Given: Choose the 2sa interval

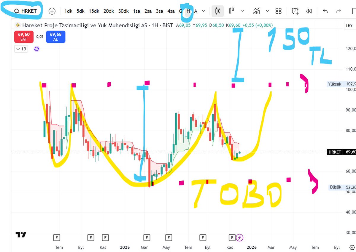Looking at the screenshot, I should point(148,11).
